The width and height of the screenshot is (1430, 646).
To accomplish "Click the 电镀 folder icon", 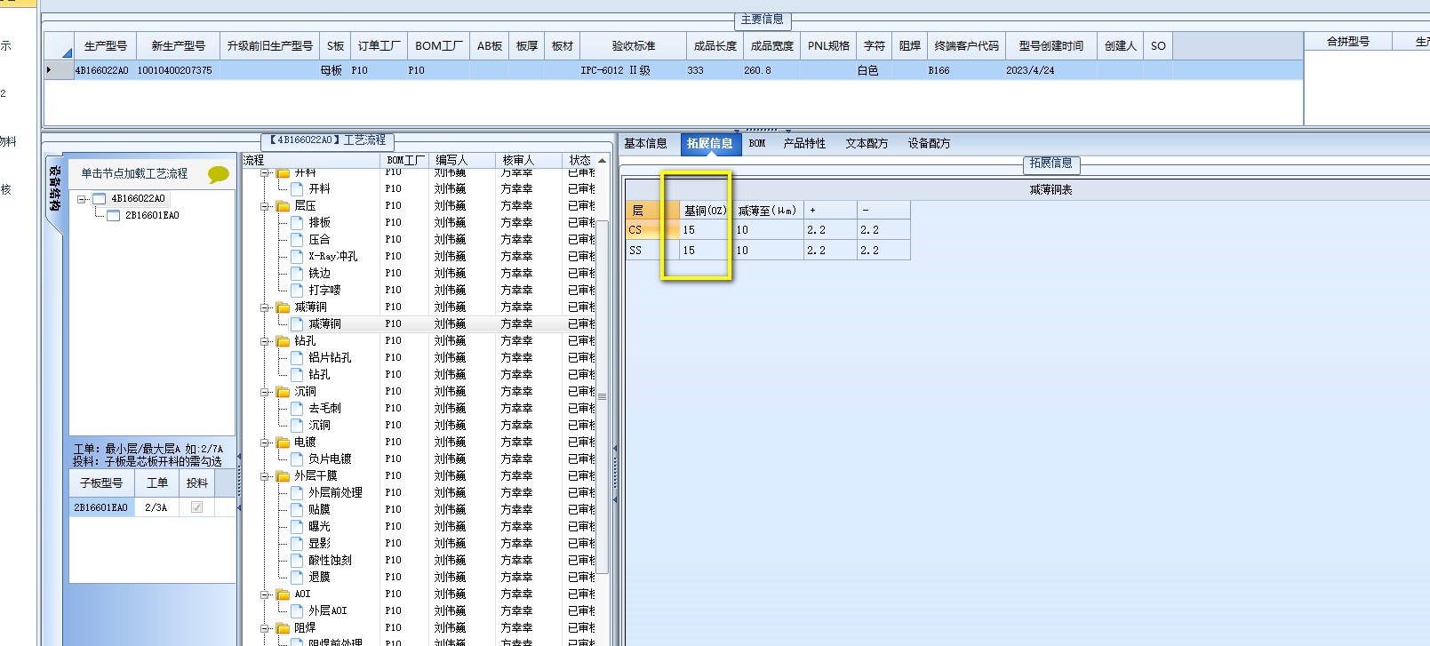I will 284,443.
